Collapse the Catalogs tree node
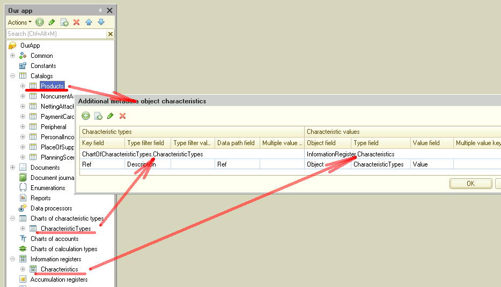The image size is (501, 287). tap(12, 76)
